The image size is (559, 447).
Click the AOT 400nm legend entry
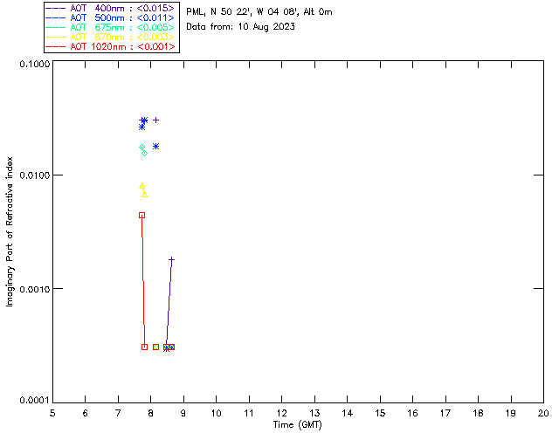[111, 8]
